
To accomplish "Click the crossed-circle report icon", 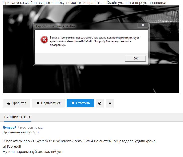I will pyautogui.click(x=100, y=103).
